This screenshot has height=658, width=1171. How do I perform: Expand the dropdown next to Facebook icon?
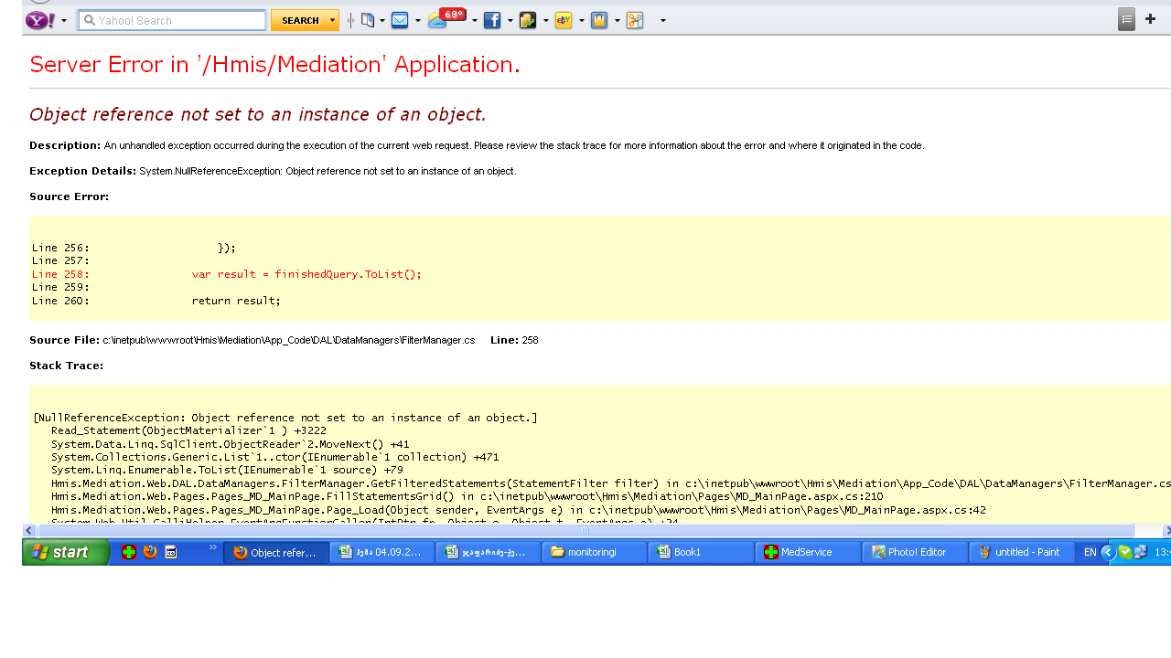click(510, 20)
